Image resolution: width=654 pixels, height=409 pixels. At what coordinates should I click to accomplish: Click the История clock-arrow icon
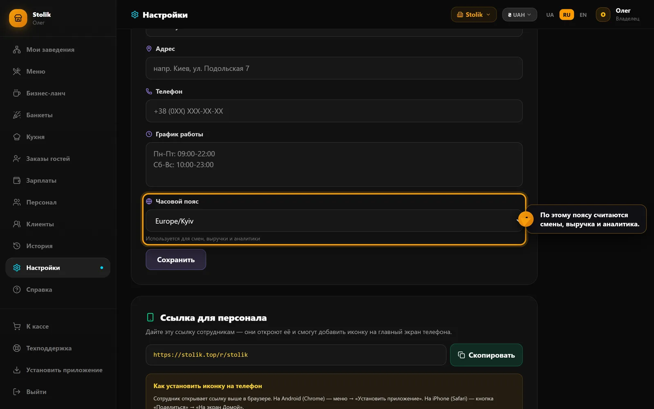17,246
